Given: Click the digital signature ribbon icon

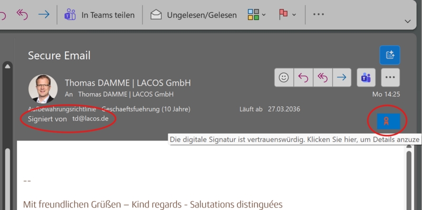Looking at the screenshot, I should 388,121.
